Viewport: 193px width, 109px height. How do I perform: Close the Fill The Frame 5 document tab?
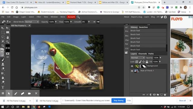[x=30, y=25]
